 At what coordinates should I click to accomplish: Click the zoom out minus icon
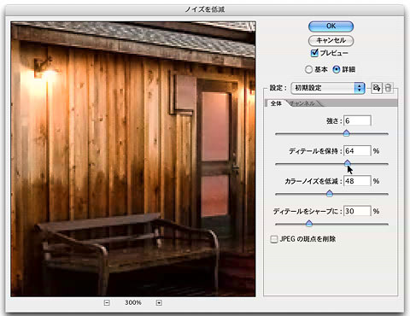tap(107, 302)
